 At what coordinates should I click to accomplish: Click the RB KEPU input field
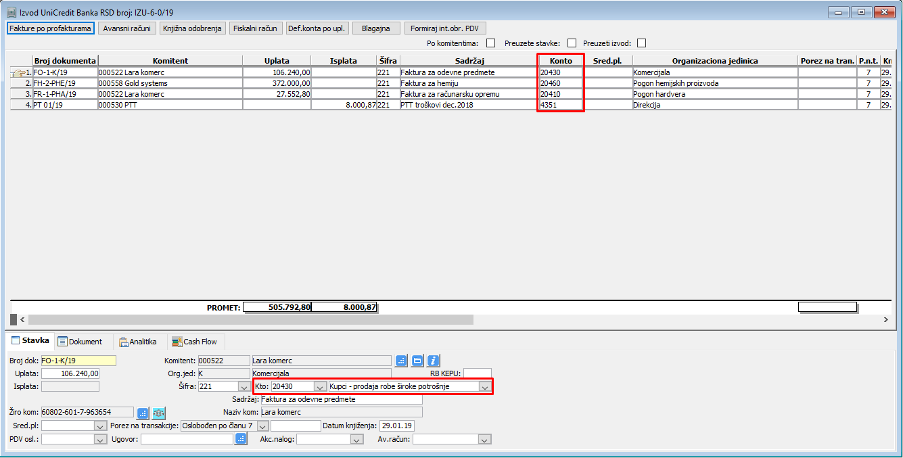[478, 373]
